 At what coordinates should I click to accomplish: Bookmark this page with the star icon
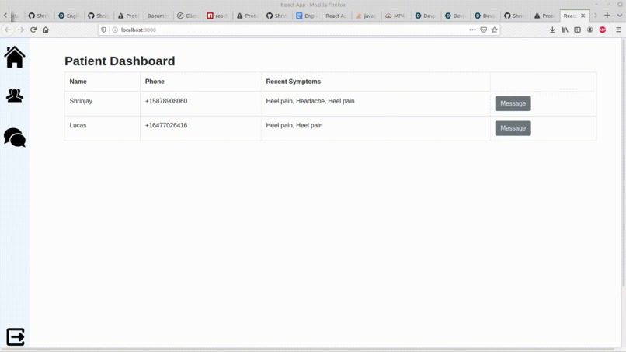495,30
